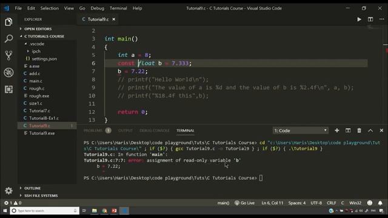388x218 pixels.
Task: Open the Extensions view
Action: (x=8, y=89)
